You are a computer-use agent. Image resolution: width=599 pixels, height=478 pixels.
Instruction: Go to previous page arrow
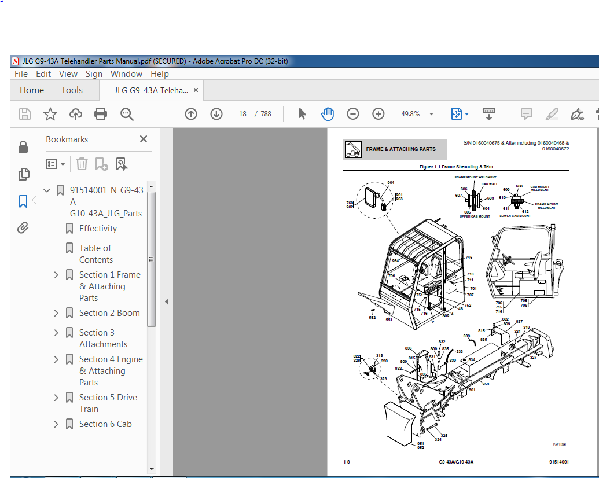tap(191, 114)
